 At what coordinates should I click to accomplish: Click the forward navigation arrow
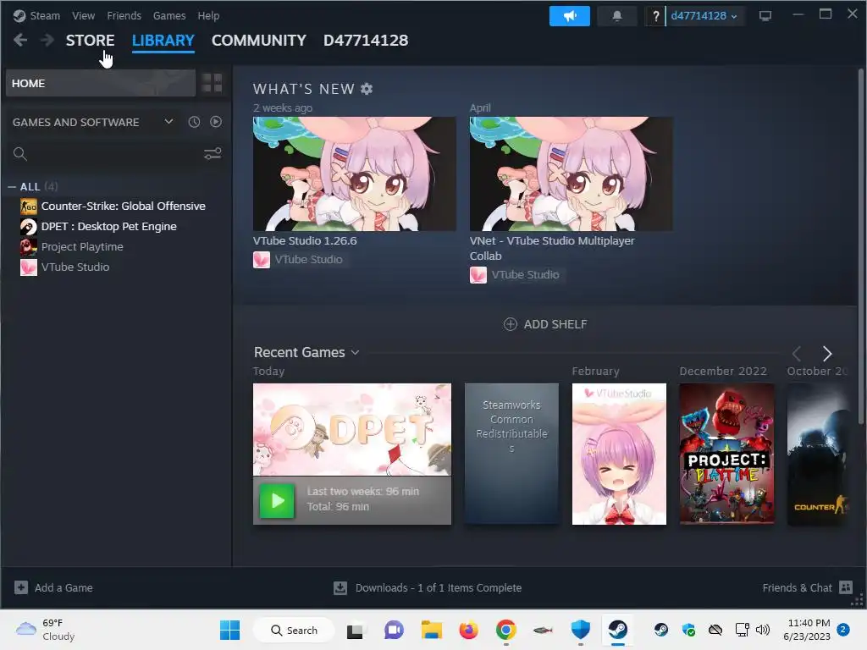coord(47,40)
